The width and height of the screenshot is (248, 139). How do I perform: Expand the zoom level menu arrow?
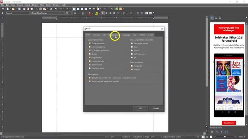coord(245,137)
